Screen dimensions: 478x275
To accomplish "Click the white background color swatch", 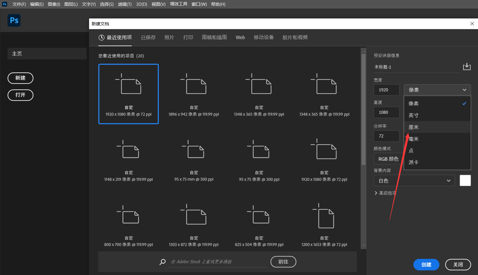I will tap(465, 180).
